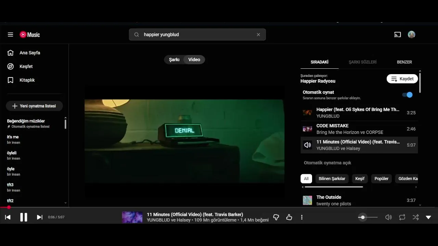Toggle repeat mode

coord(402,217)
